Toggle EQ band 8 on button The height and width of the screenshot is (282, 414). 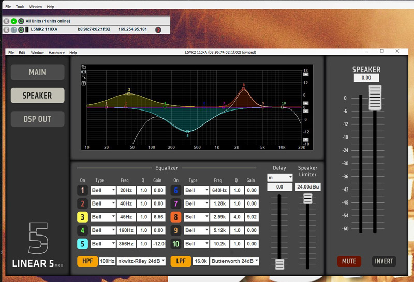coord(176,217)
